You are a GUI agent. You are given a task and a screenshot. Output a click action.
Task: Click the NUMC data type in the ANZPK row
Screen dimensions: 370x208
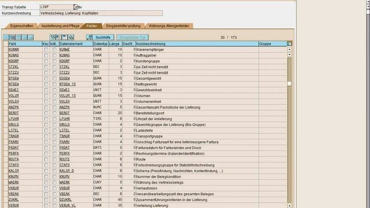pos(97,107)
